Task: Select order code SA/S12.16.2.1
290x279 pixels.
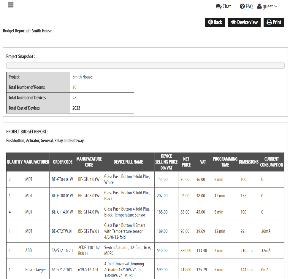Action: 63,251
